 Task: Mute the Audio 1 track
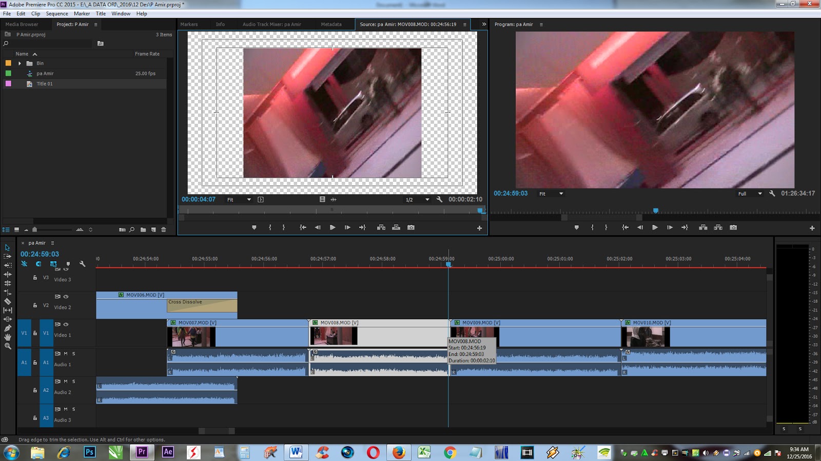pyautogui.click(x=66, y=353)
